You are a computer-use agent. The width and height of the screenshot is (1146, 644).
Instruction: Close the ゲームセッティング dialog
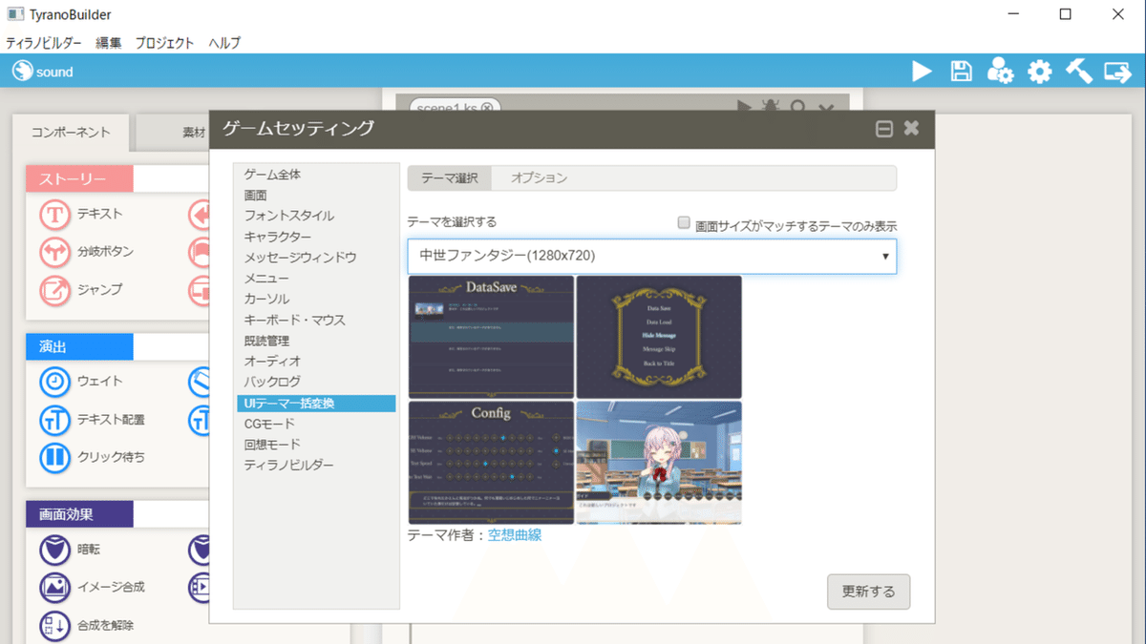911,128
